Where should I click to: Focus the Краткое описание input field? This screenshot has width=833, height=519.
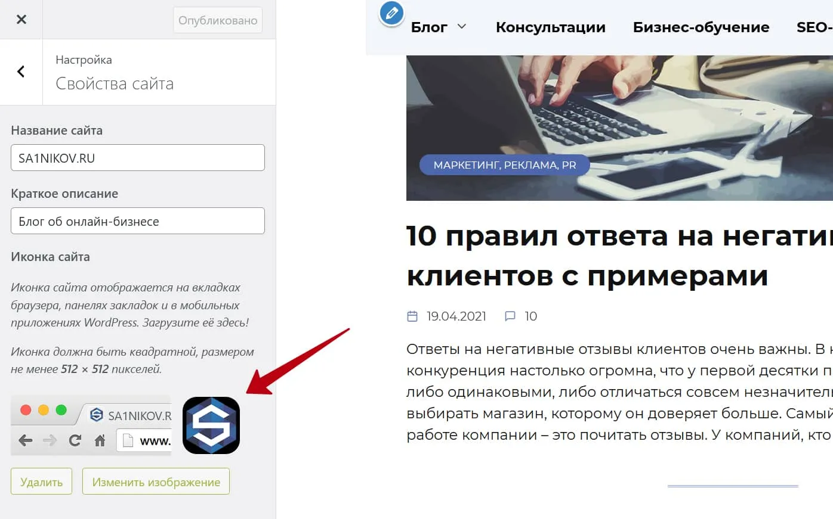point(138,221)
